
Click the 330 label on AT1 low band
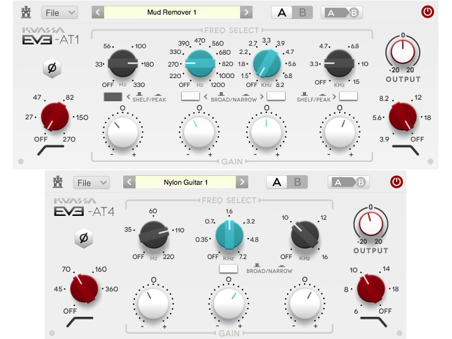coord(139,85)
